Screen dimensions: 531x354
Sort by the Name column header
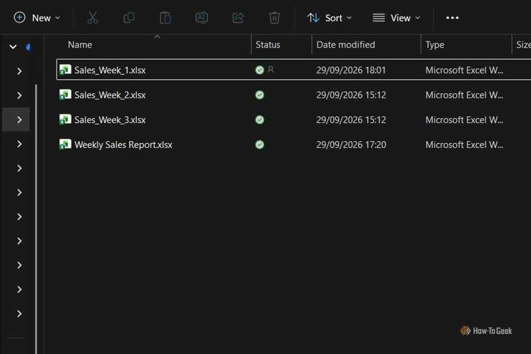[x=80, y=45]
